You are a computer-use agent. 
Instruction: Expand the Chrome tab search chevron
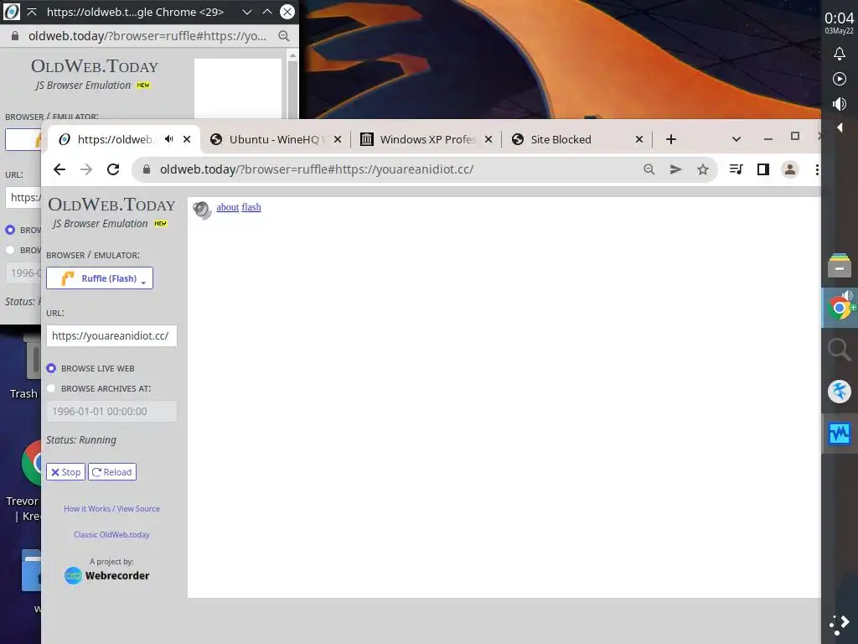(x=737, y=139)
